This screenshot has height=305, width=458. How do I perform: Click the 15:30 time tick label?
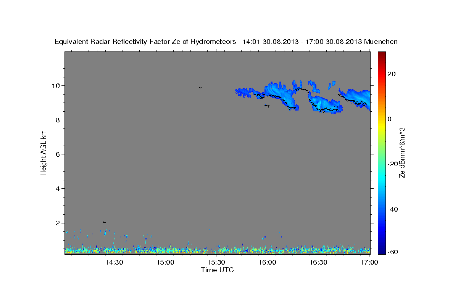[216, 263]
